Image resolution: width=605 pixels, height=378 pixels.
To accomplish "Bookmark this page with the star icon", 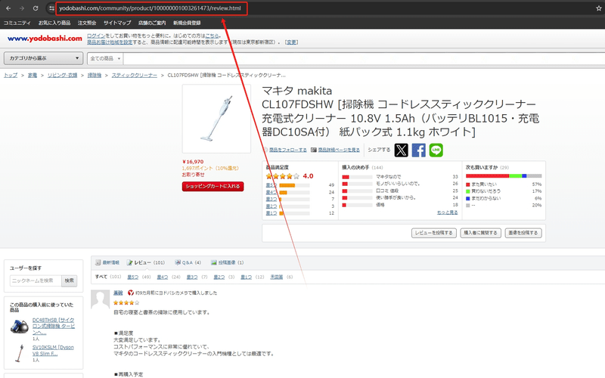I will (x=599, y=8).
